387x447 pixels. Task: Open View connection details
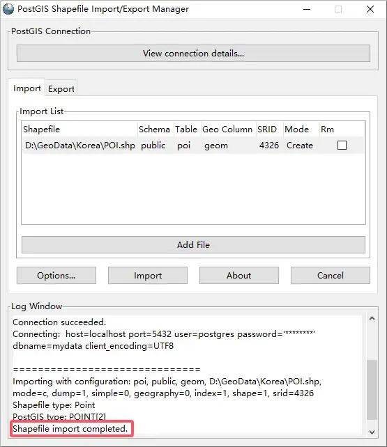pos(194,54)
